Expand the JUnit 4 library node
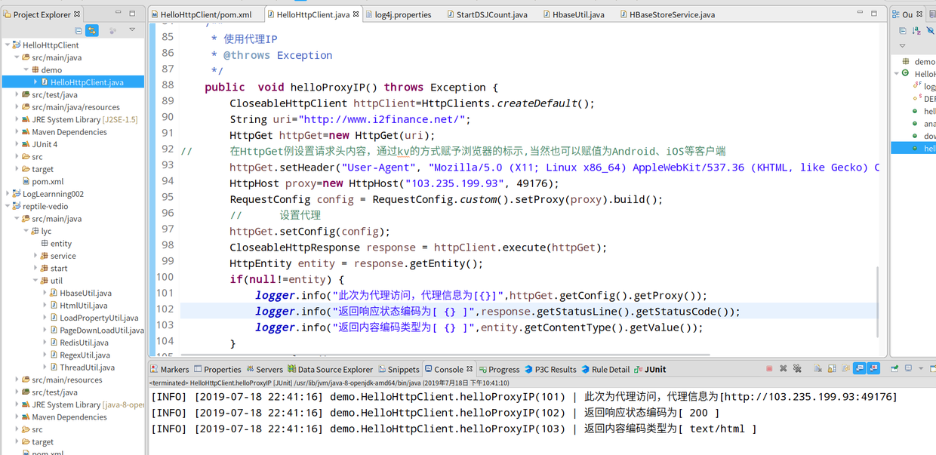This screenshot has width=936, height=455. tap(17, 144)
